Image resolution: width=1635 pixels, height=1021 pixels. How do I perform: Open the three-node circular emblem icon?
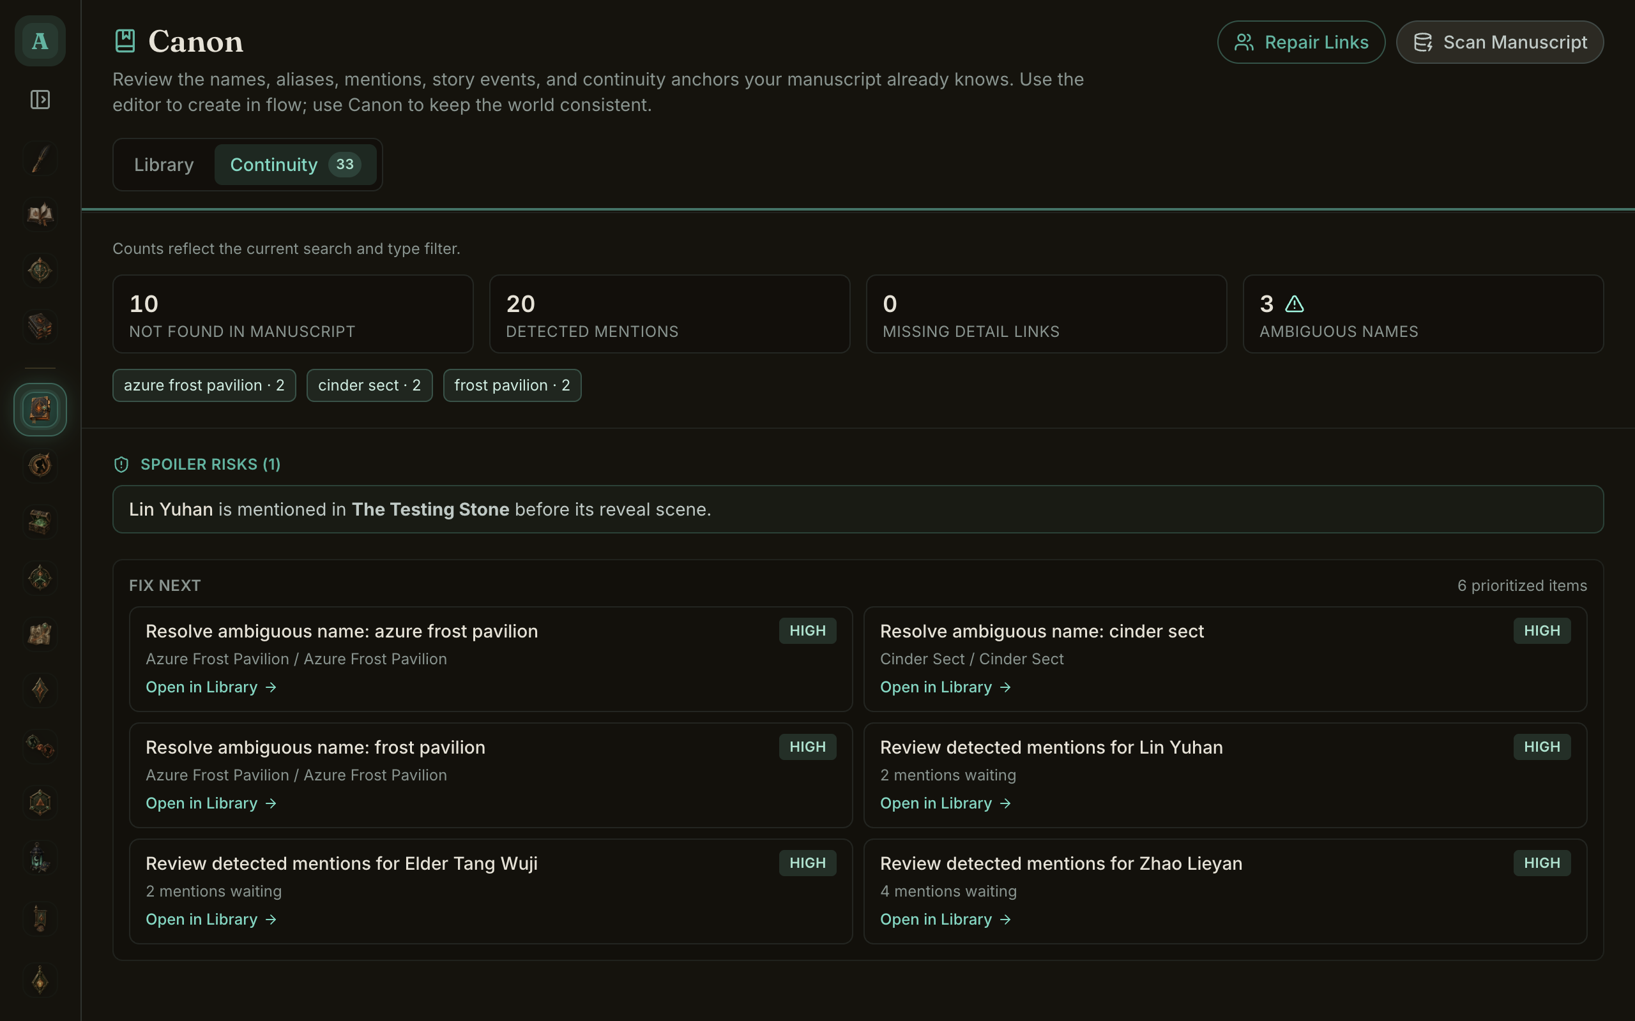click(40, 578)
